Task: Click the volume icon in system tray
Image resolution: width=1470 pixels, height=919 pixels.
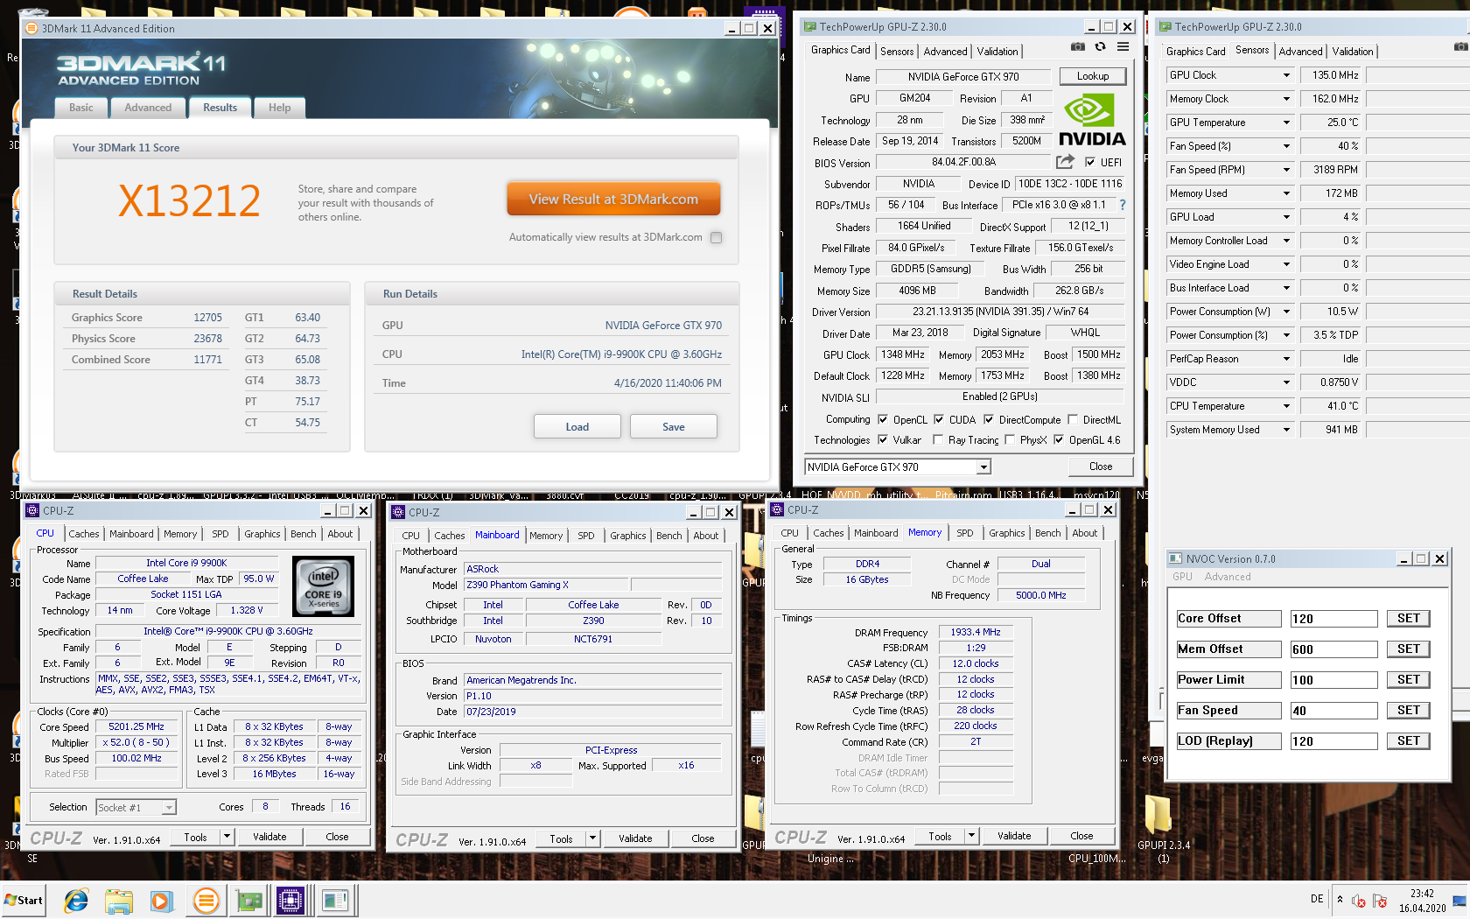Action: pyautogui.click(x=1359, y=901)
